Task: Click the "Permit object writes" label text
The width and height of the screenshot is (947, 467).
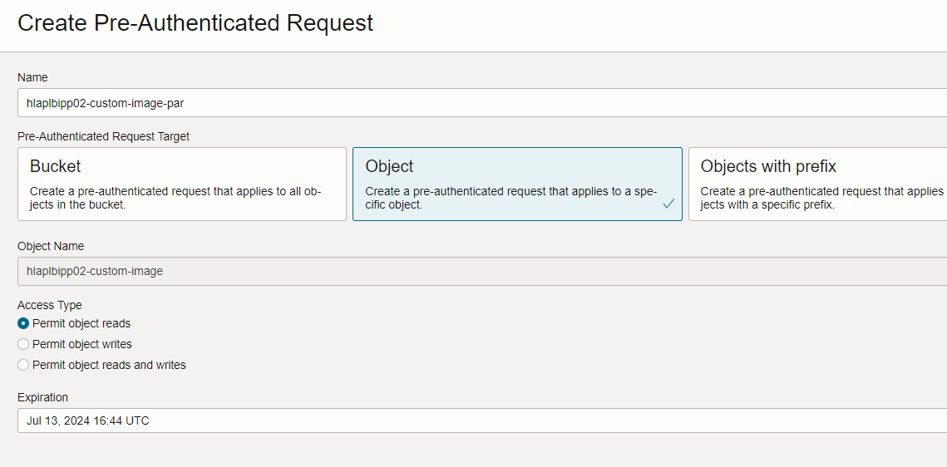Action: 82,344
